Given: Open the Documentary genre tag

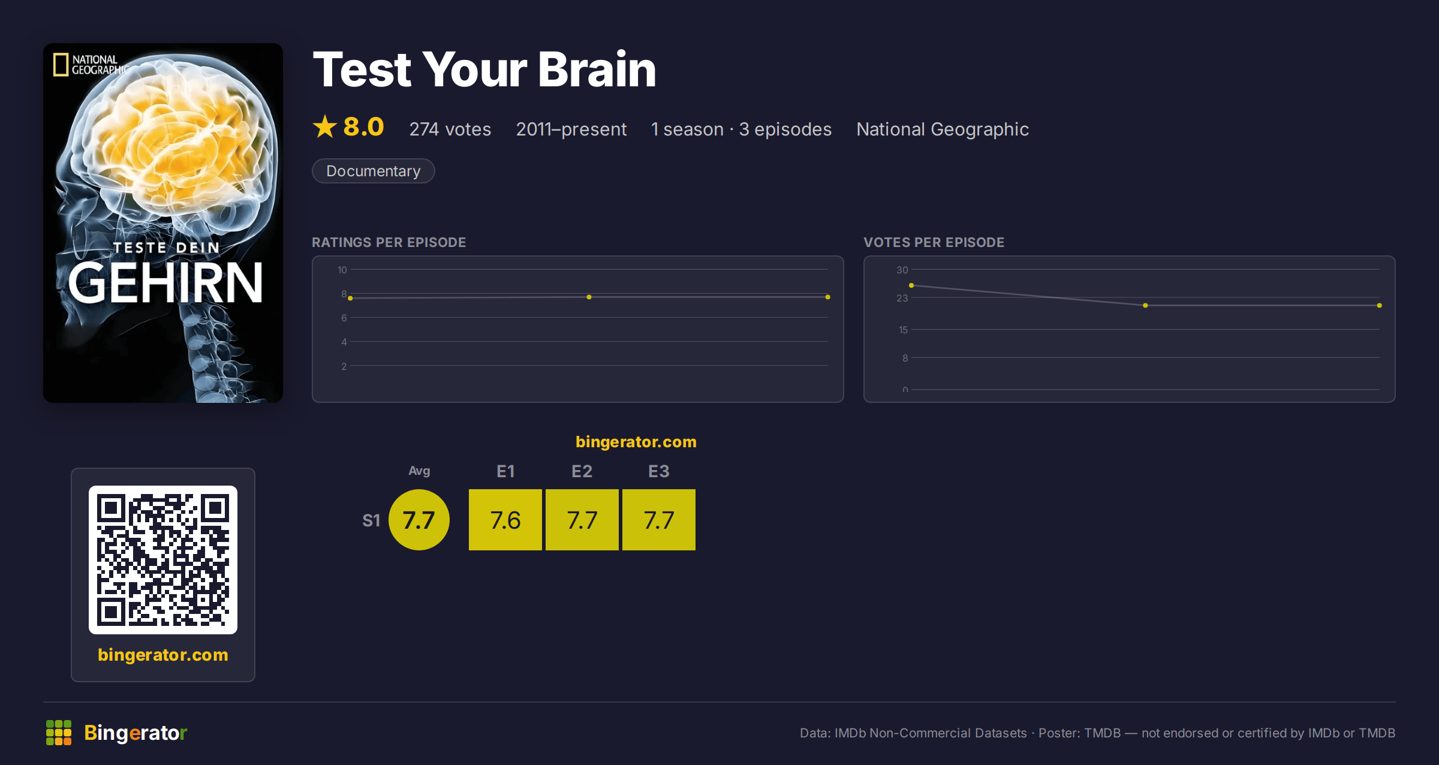Looking at the screenshot, I should point(374,171).
